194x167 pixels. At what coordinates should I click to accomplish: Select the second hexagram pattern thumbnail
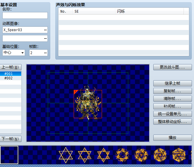(85, 155)
